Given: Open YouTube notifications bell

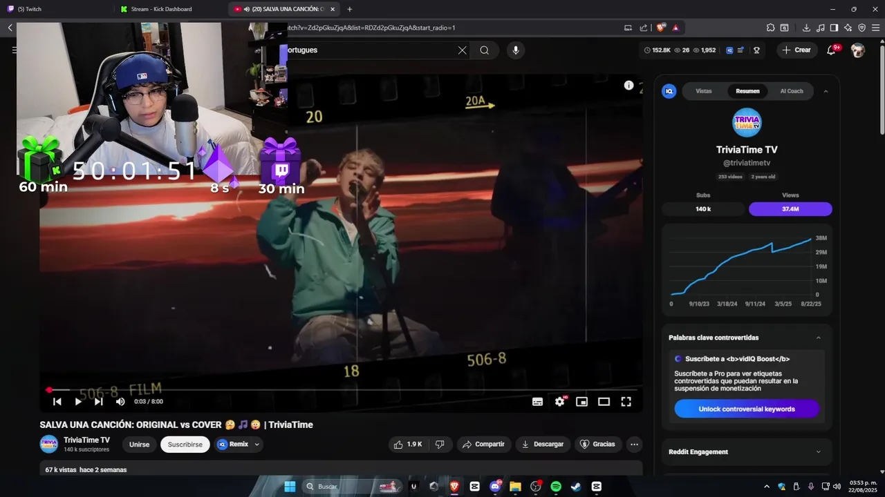Looking at the screenshot, I should (x=832, y=50).
